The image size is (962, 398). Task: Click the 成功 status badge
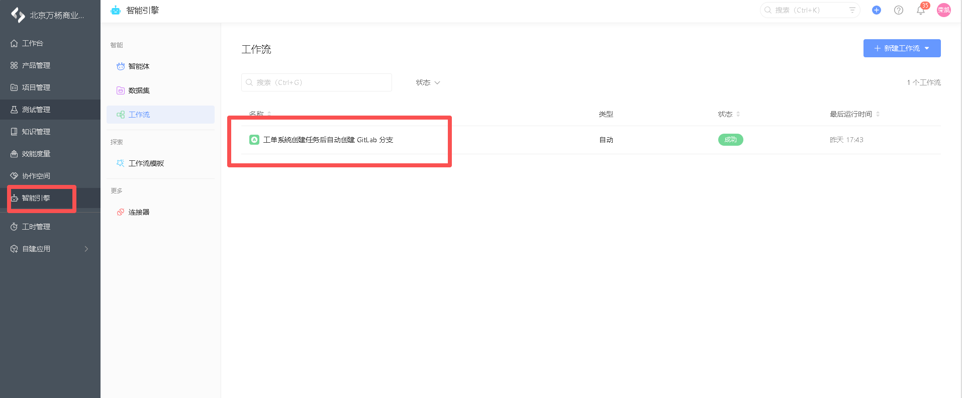point(730,140)
